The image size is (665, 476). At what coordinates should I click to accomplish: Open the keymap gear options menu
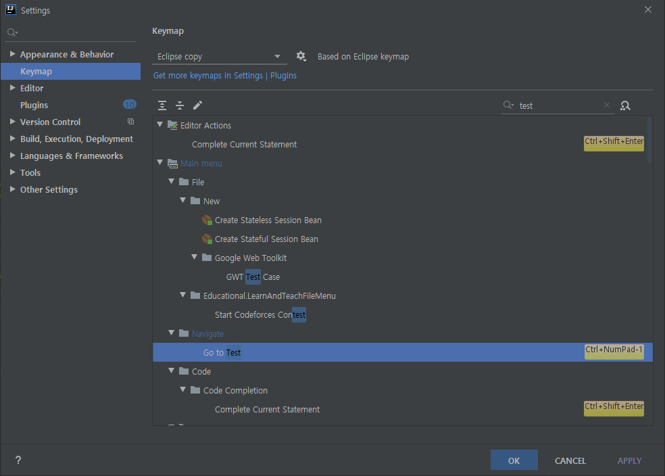301,56
